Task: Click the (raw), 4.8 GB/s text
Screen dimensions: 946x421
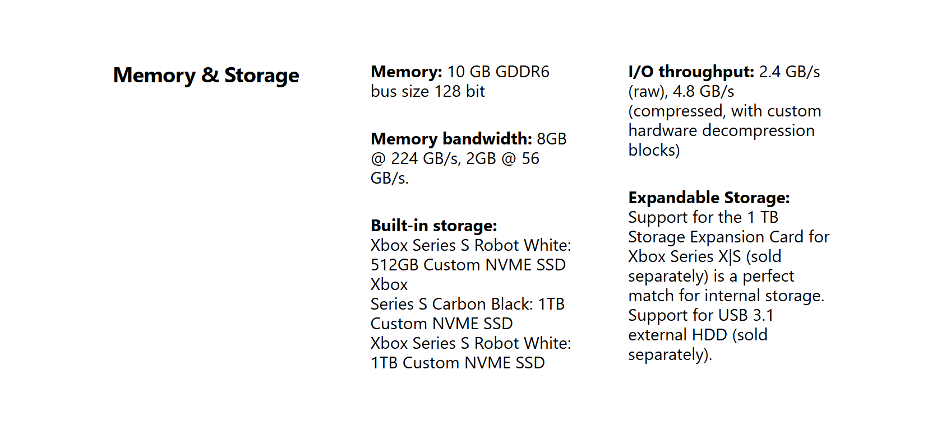Action: click(681, 91)
